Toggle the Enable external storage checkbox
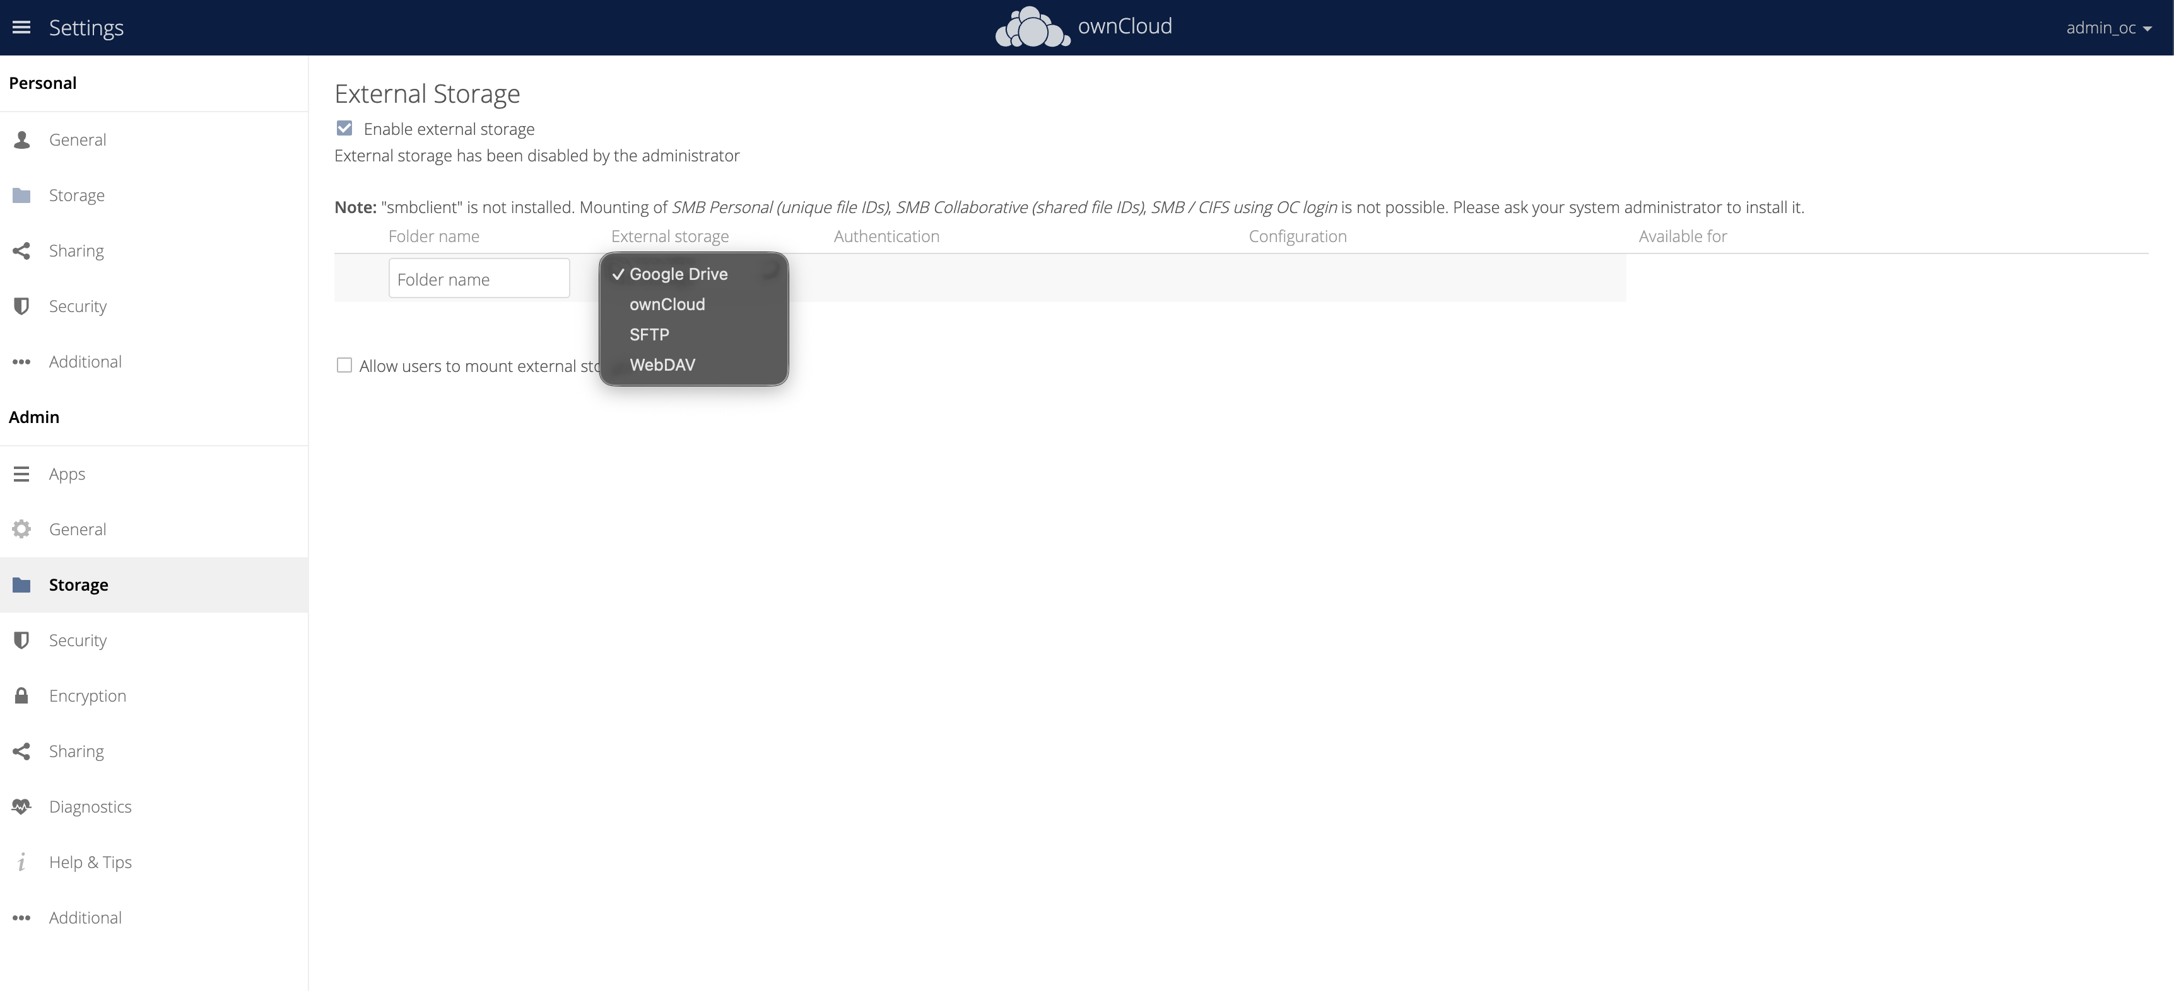 (344, 127)
